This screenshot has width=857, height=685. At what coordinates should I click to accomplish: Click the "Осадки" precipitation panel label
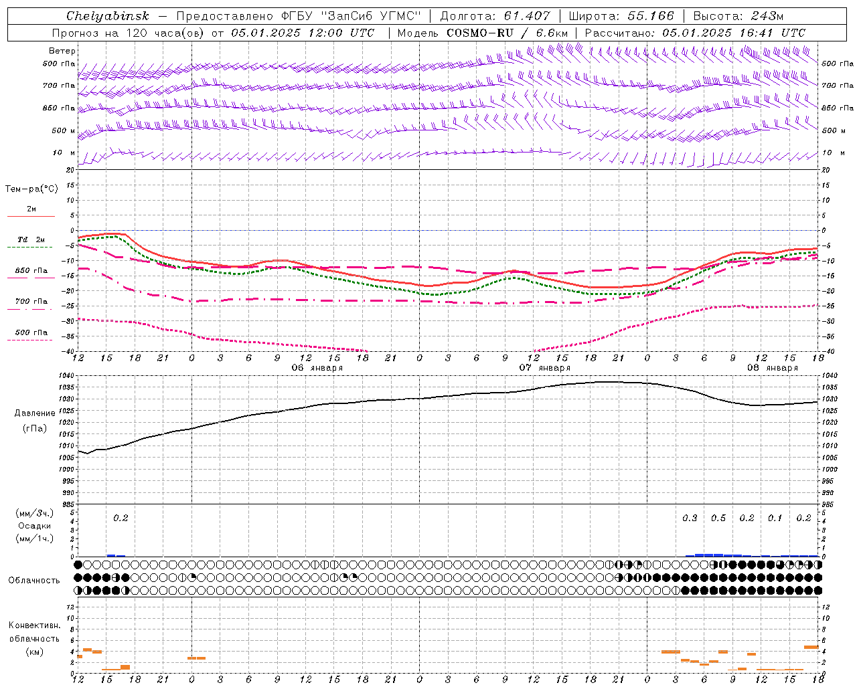point(35,526)
